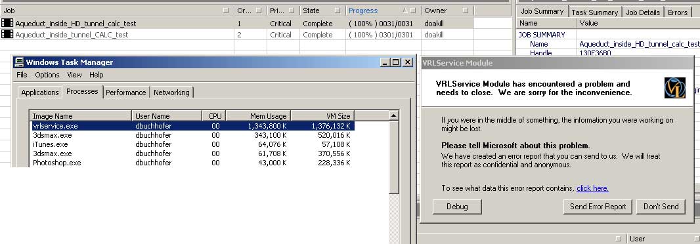Open the Progress column filter box
Screen dimensions: 700x244
[413, 10]
